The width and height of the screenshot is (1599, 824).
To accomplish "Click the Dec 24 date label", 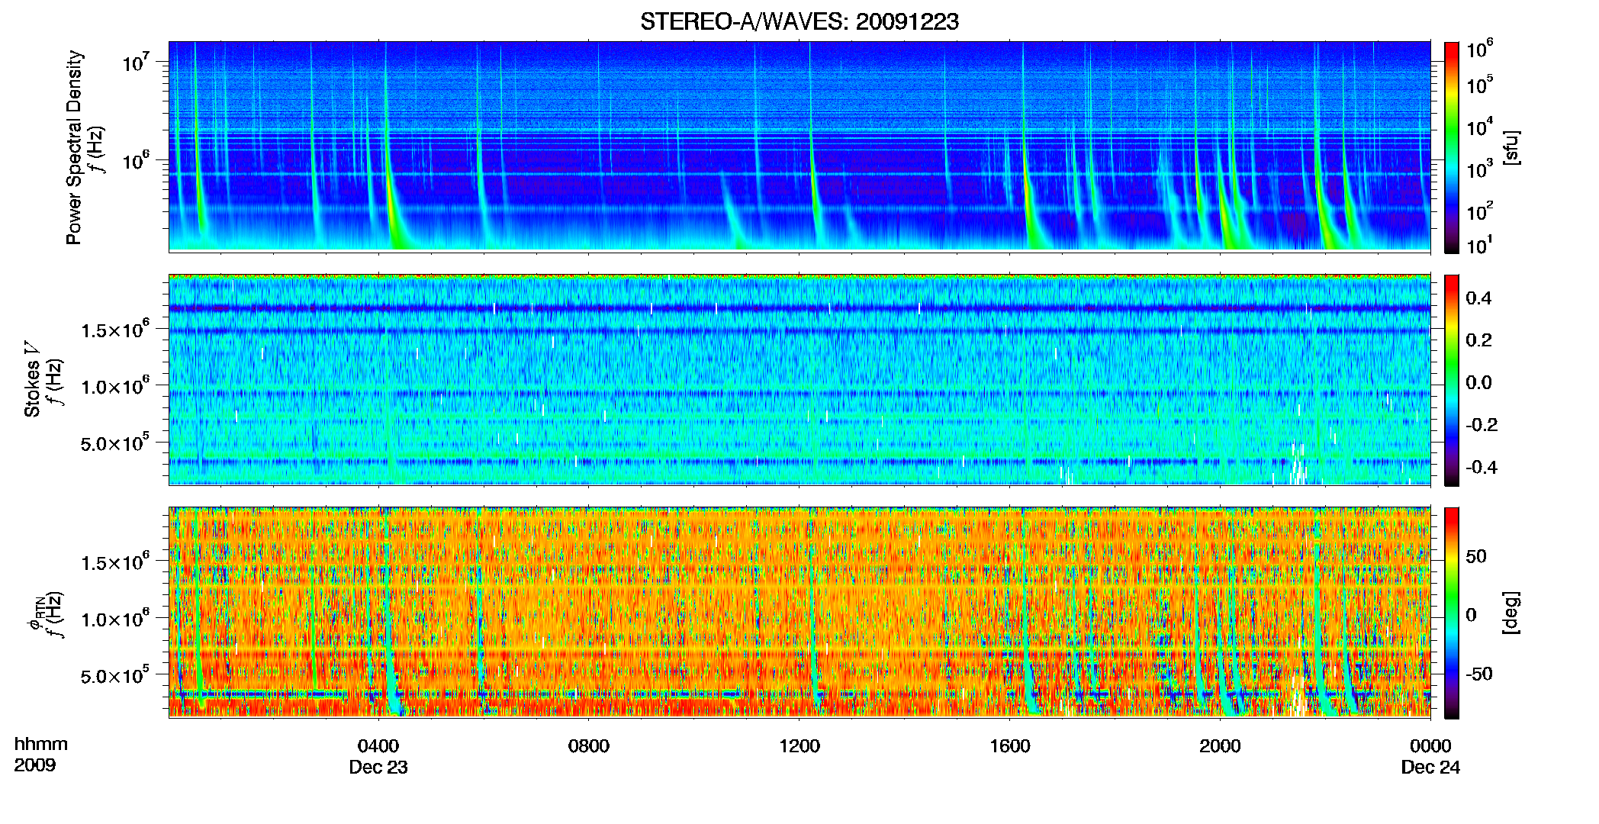I will coord(1430,767).
